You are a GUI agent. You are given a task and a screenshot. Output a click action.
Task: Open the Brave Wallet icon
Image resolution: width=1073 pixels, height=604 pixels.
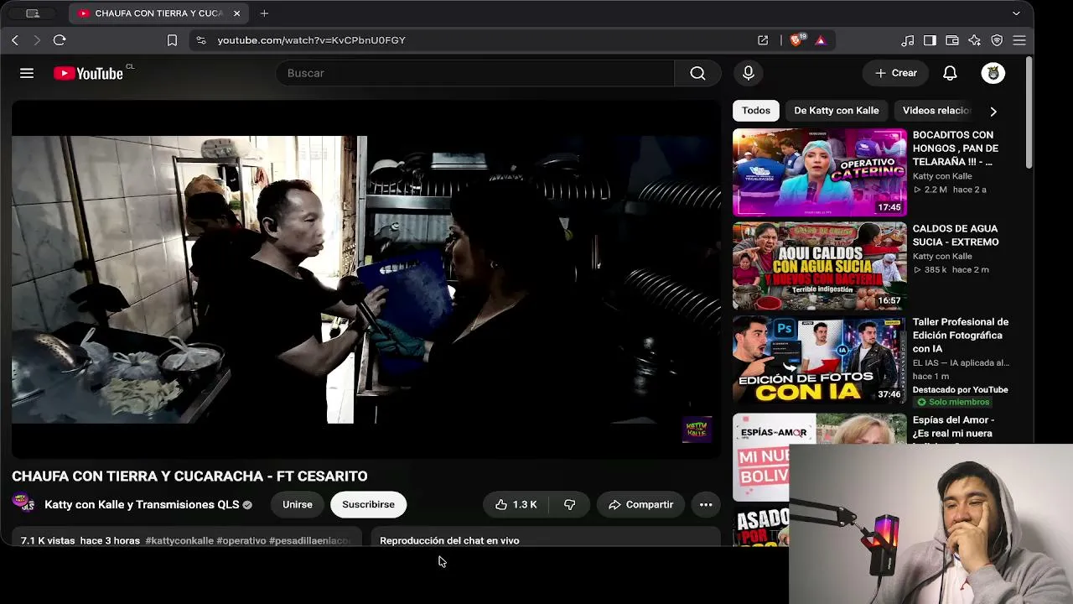(x=952, y=40)
